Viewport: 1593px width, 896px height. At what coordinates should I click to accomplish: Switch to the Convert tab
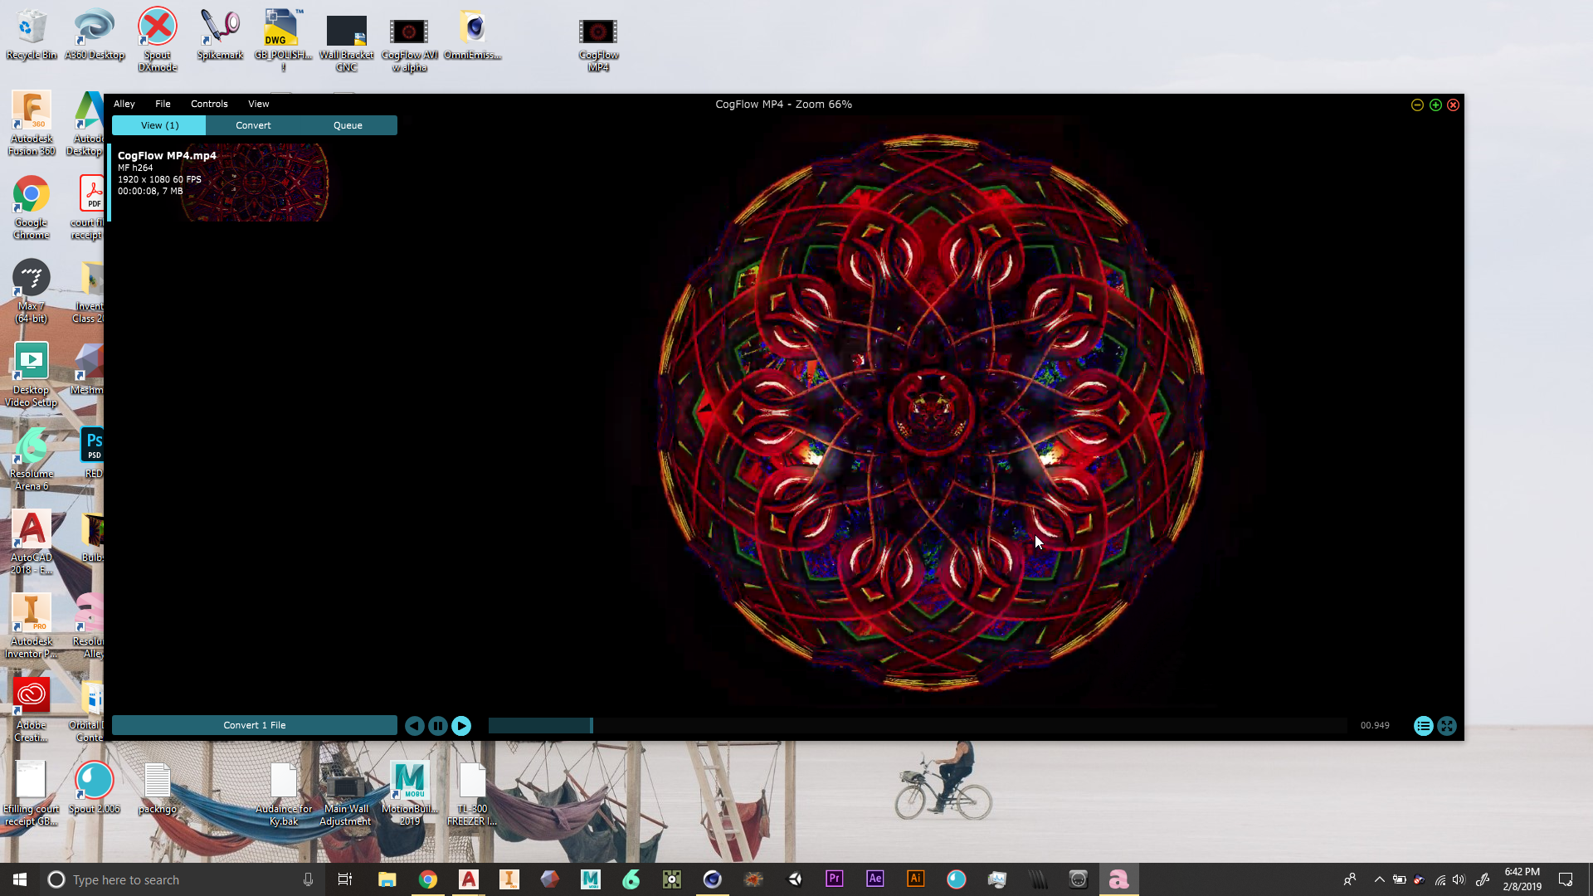coord(253,125)
